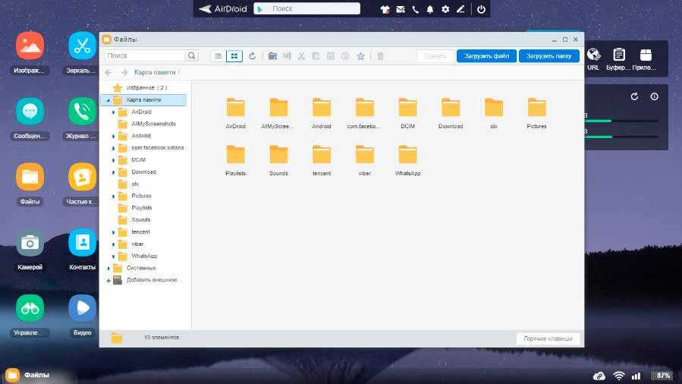This screenshot has height=384, width=682.
Task: Click the Горячие клавиши button
Action: (548, 338)
